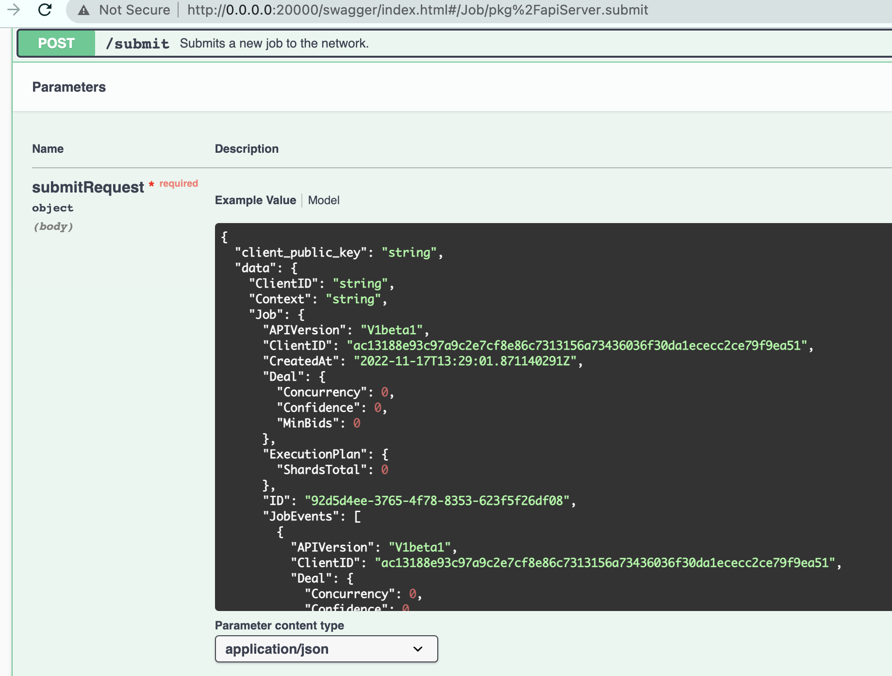The image size is (892, 676).
Task: Click the 'Submits a new job' summary text
Action: pyautogui.click(x=274, y=43)
